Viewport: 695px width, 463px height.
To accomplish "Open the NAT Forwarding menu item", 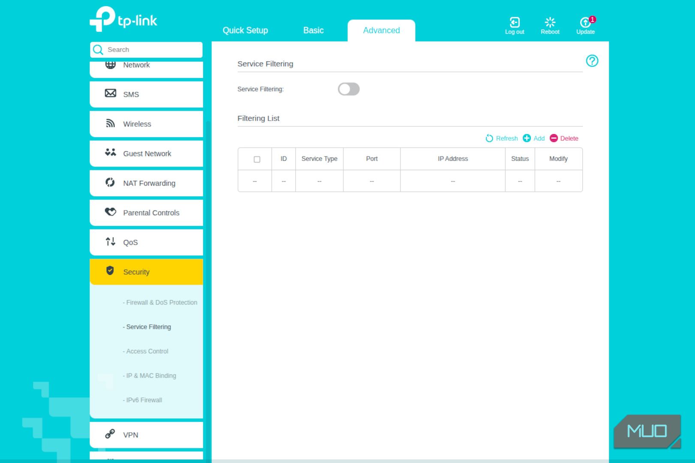I will [x=146, y=183].
